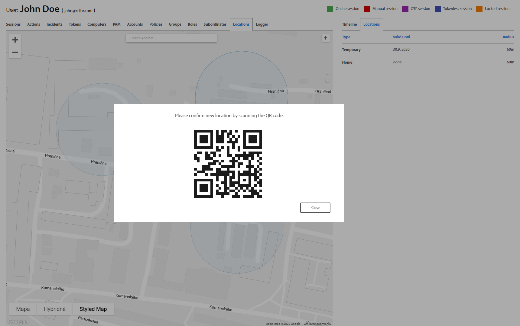Zoom out on the map

15,52
